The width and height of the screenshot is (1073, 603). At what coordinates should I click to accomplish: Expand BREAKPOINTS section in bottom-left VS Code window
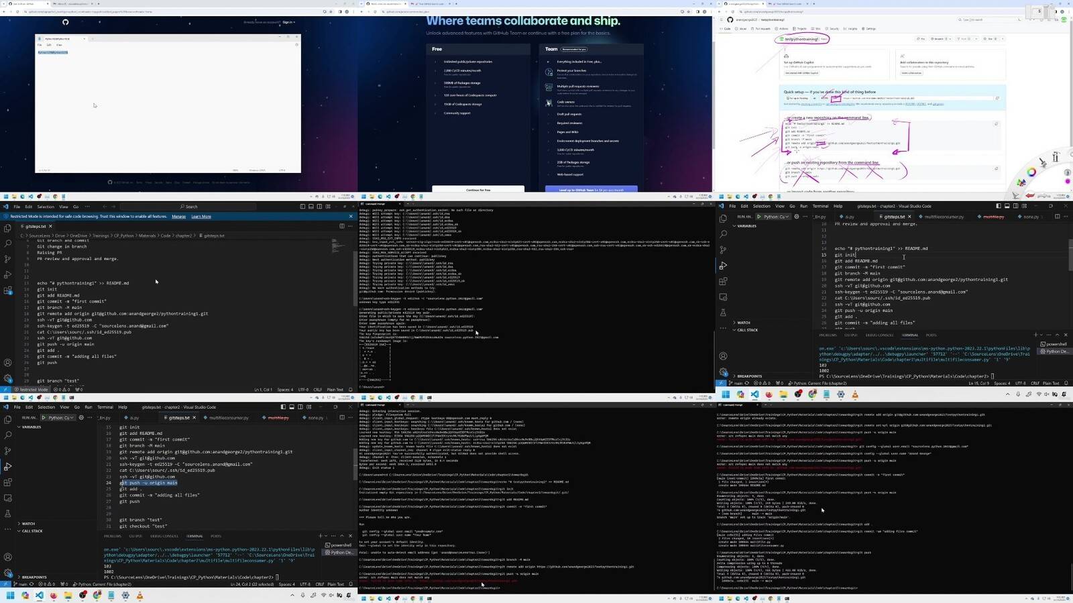tap(33, 577)
